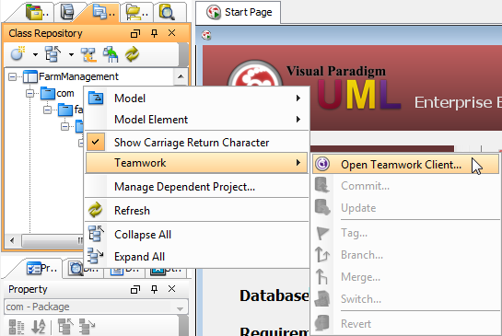Image resolution: width=502 pixels, height=336 pixels.
Task: Click the Property expand icon
Action: 87,327
